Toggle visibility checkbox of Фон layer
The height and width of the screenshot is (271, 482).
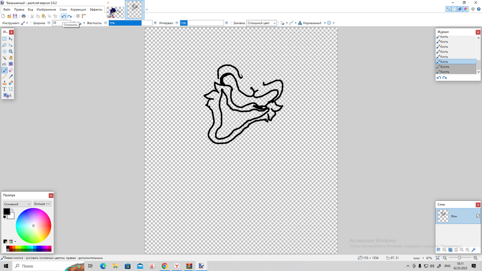point(478,216)
